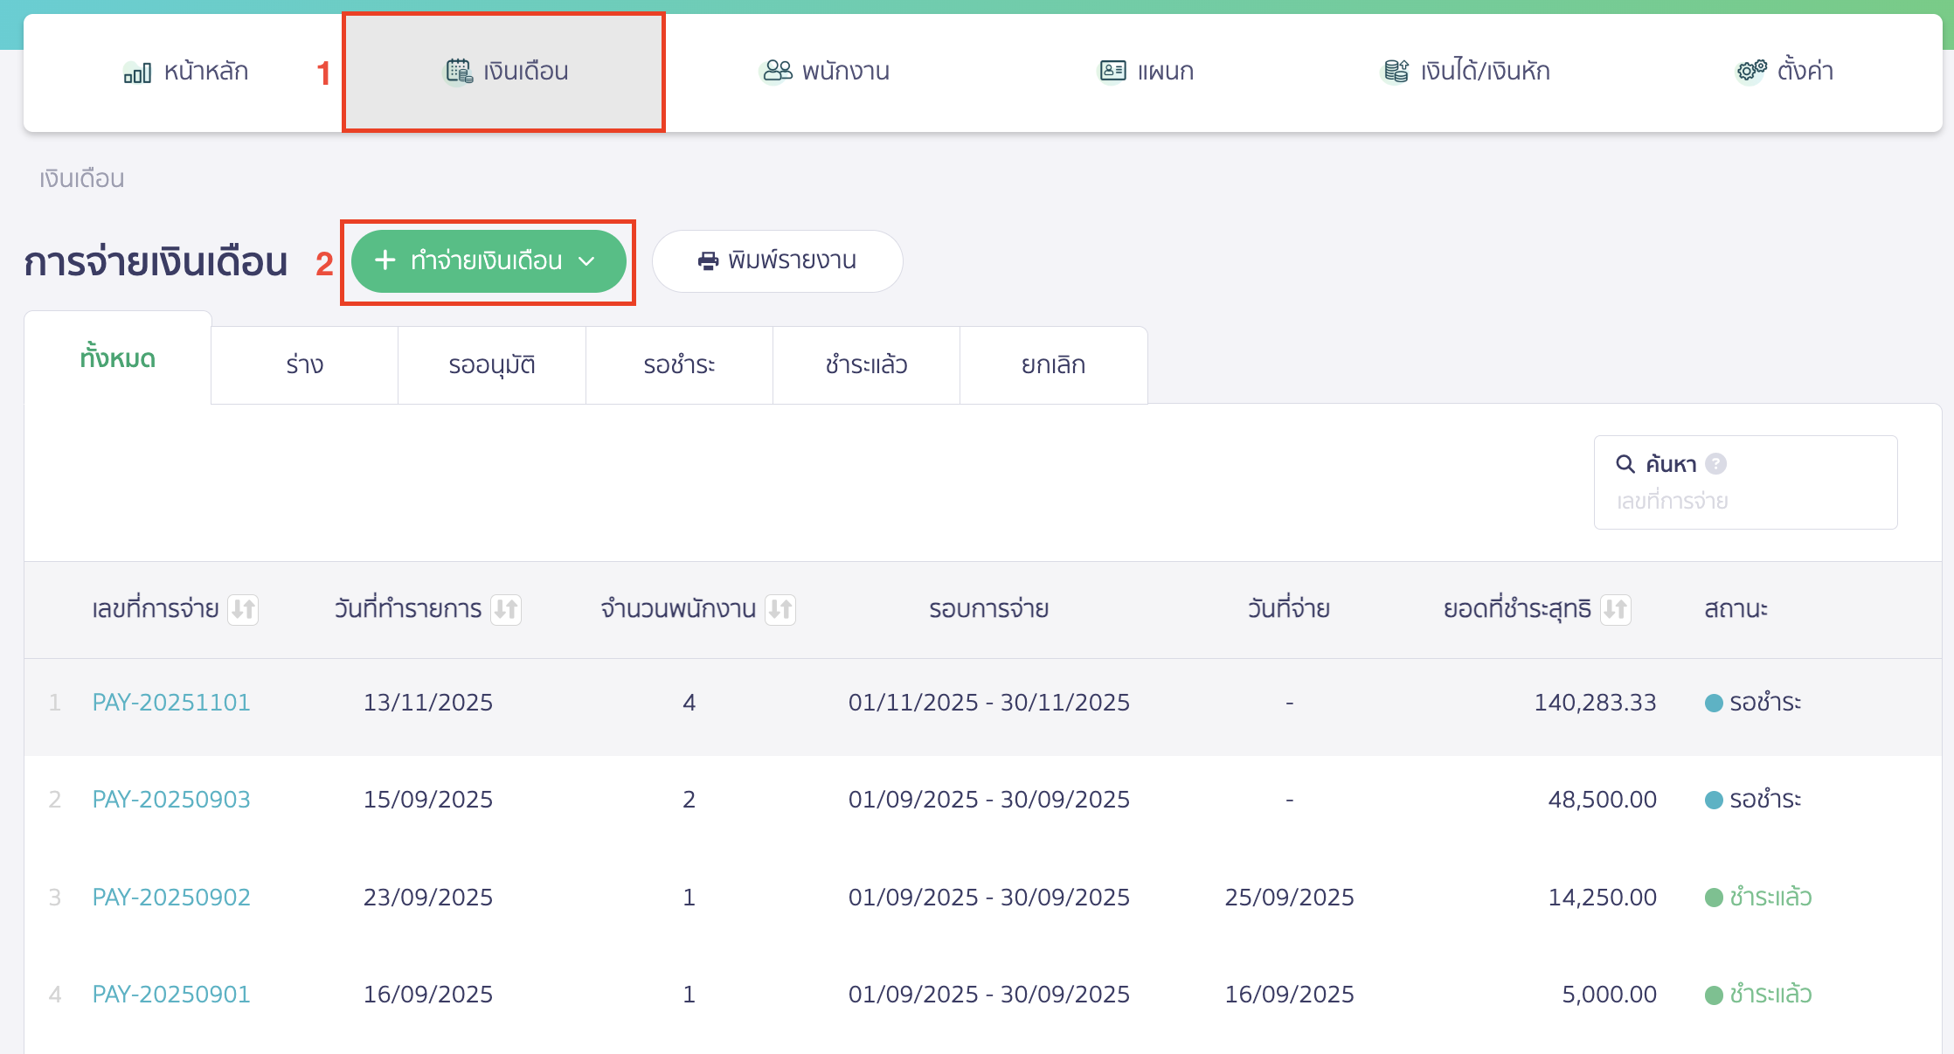The height and width of the screenshot is (1054, 1954).
Task: Click the help question mark beside ค้นหา
Action: tap(1715, 464)
